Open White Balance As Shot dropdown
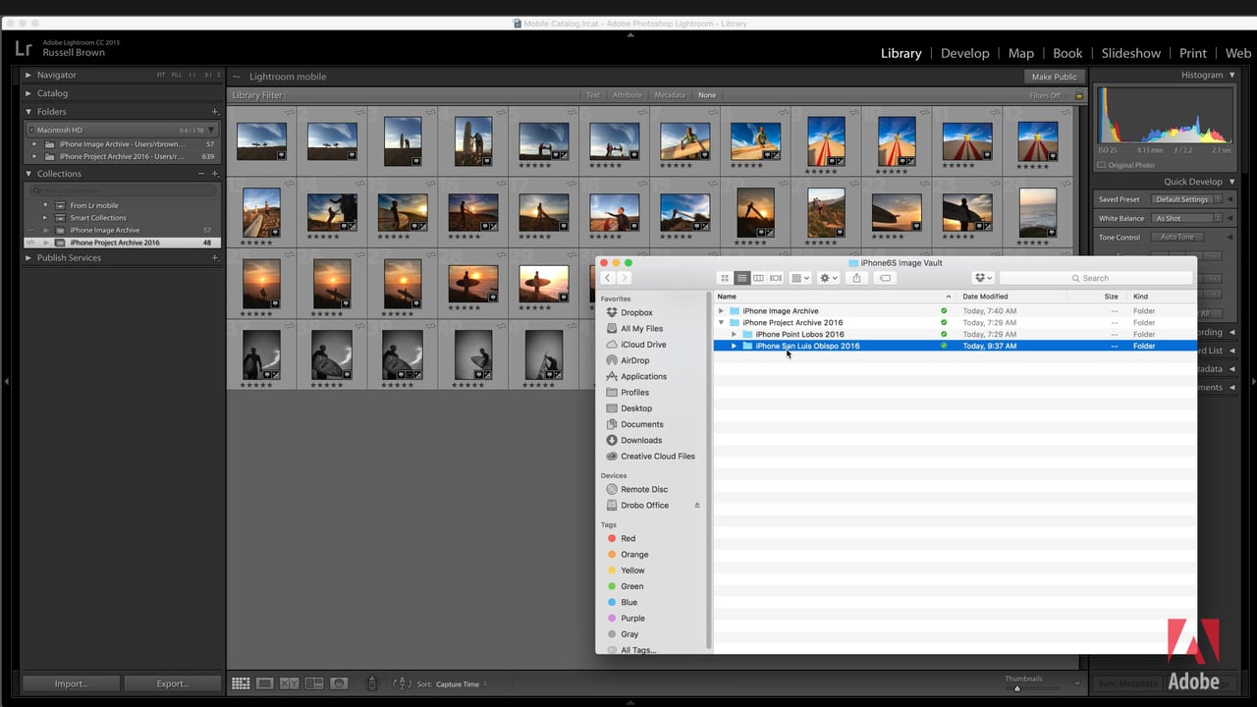 point(1186,218)
